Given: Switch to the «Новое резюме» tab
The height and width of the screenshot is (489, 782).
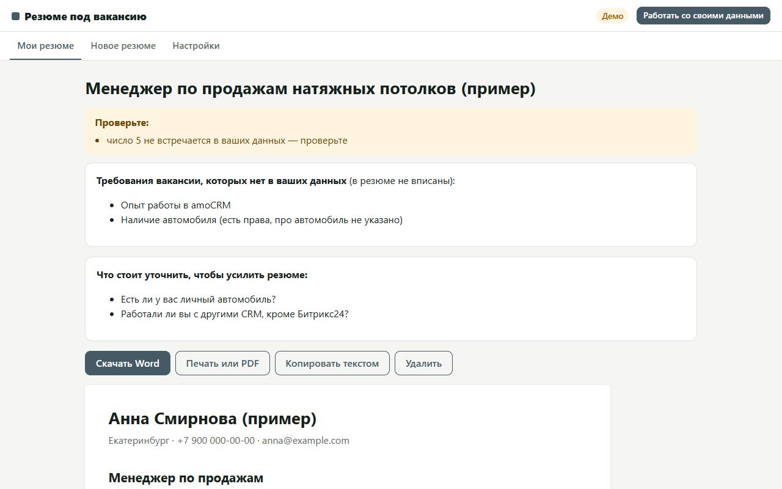Looking at the screenshot, I should point(123,46).
